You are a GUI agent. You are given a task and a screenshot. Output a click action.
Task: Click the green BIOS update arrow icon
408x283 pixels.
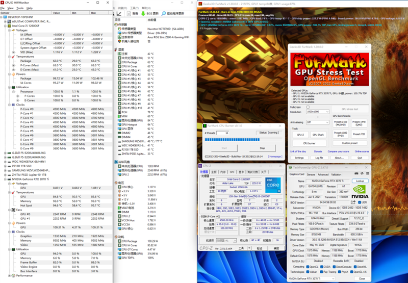143,14
